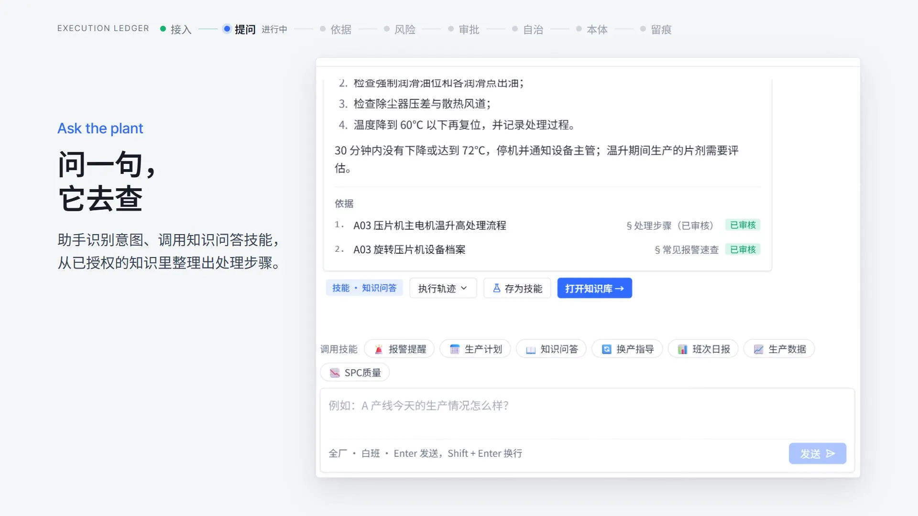This screenshot has width=918, height=516.
Task: Invoke the SPC质量 skill
Action: (x=355, y=372)
